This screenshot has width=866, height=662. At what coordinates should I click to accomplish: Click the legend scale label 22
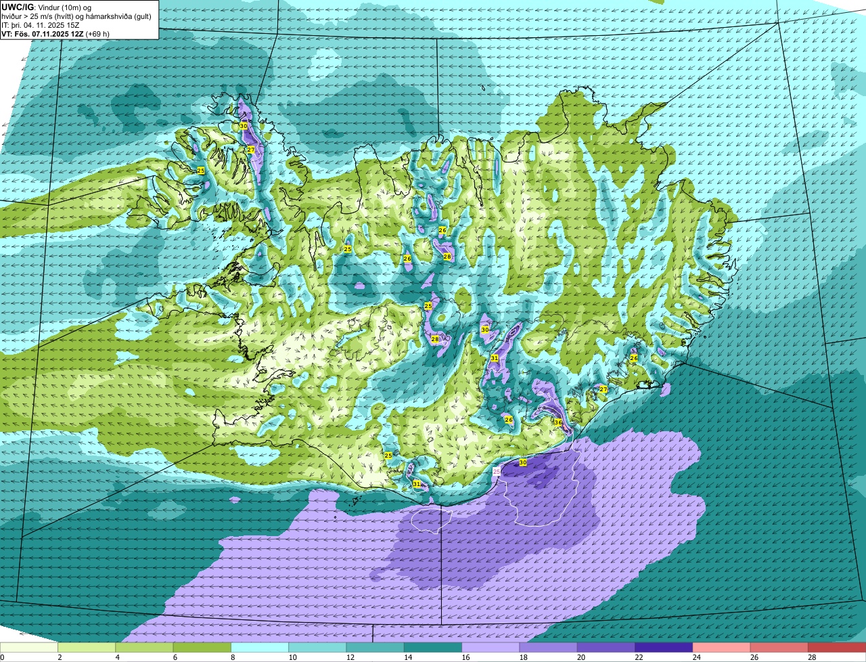637,657
